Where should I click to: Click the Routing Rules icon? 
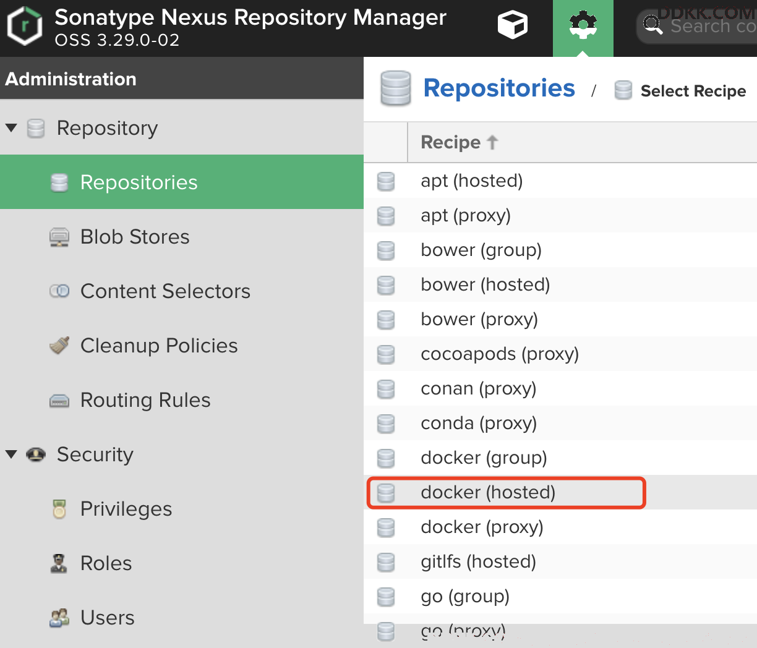[x=59, y=400]
